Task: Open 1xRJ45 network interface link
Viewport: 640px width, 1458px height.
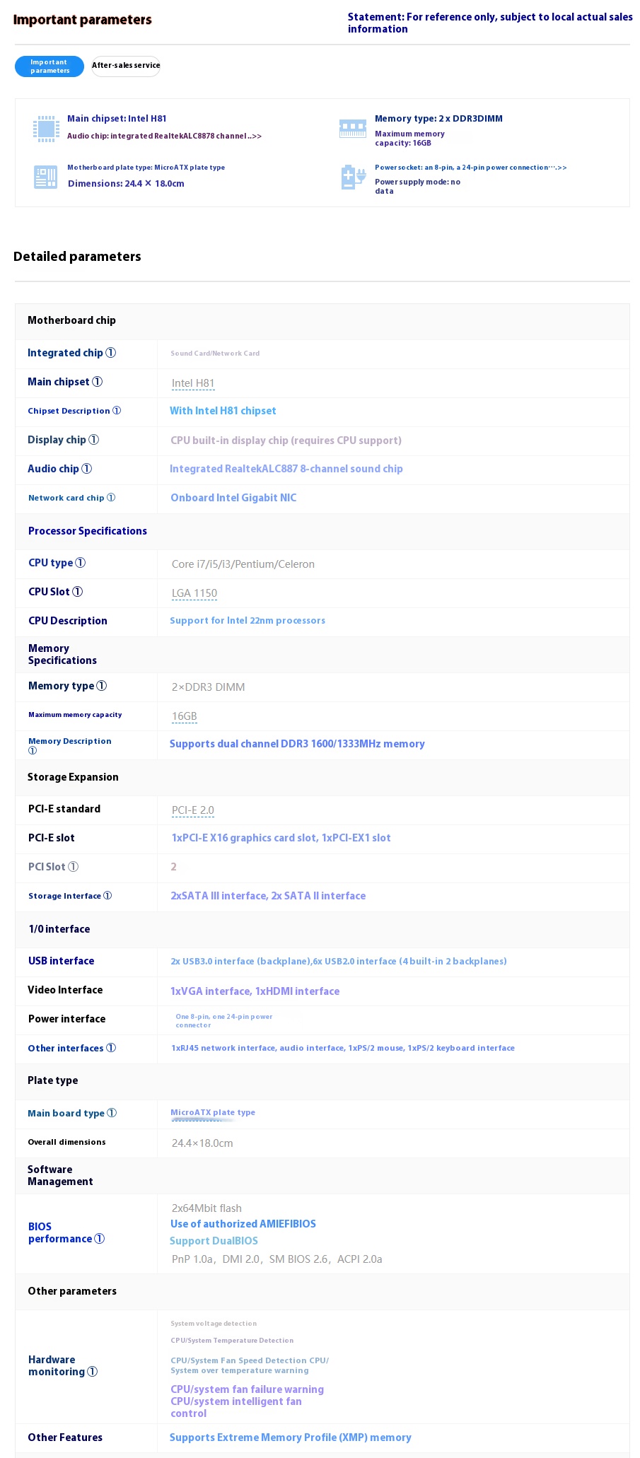Action: pyautogui.click(x=343, y=1048)
